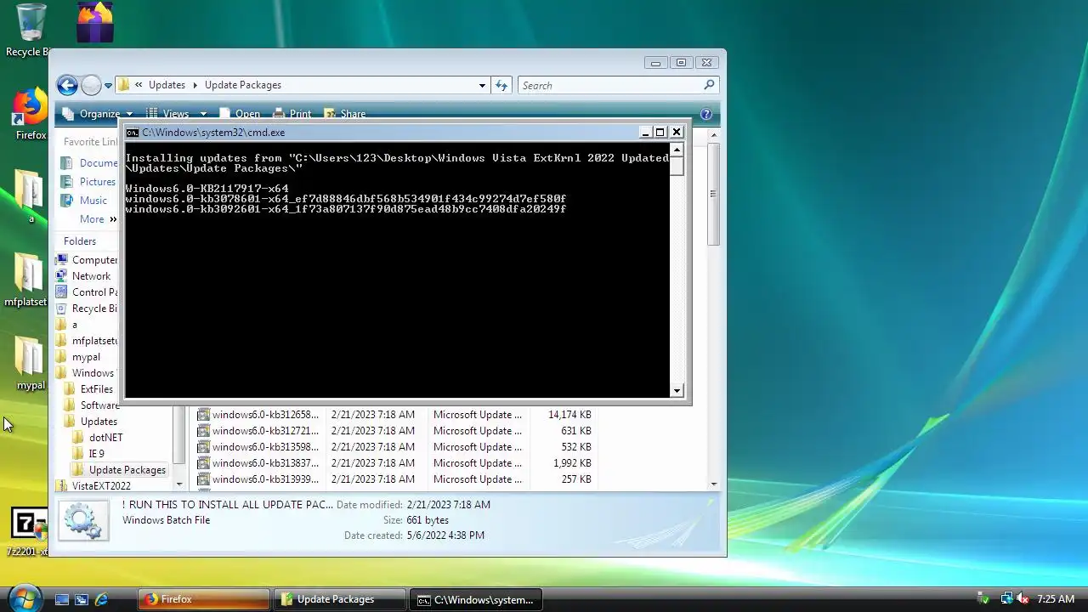
Task: Select Control Panel in the Folders tree
Action: point(86,292)
